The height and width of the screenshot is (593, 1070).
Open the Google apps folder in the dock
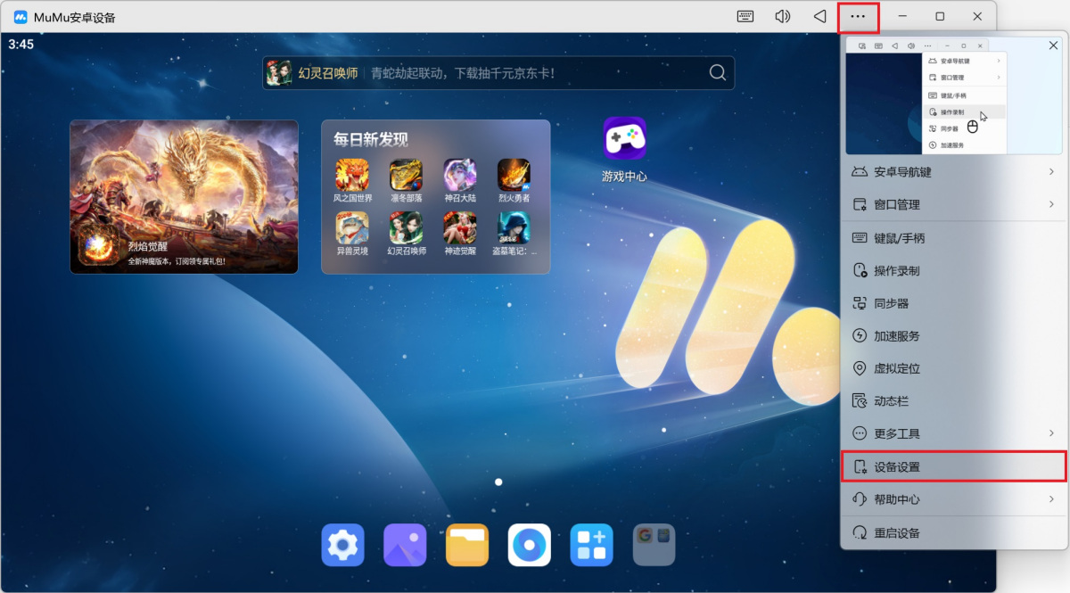(654, 544)
